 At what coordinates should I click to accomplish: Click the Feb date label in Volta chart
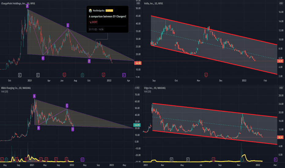(265, 80)
